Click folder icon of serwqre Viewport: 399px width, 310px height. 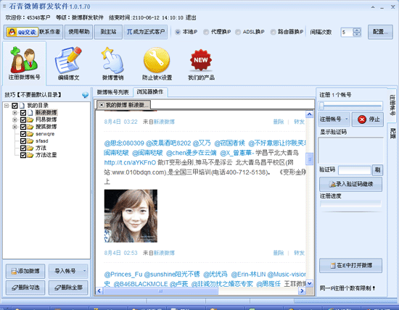coord(30,134)
